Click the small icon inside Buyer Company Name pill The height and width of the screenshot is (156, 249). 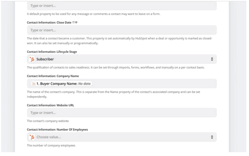(34, 83)
